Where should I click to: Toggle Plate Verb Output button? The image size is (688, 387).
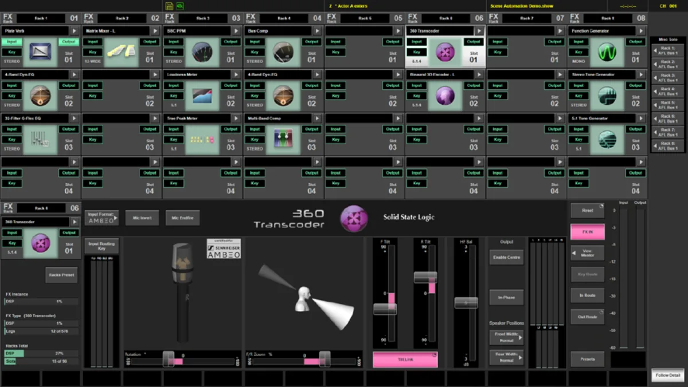(x=69, y=42)
